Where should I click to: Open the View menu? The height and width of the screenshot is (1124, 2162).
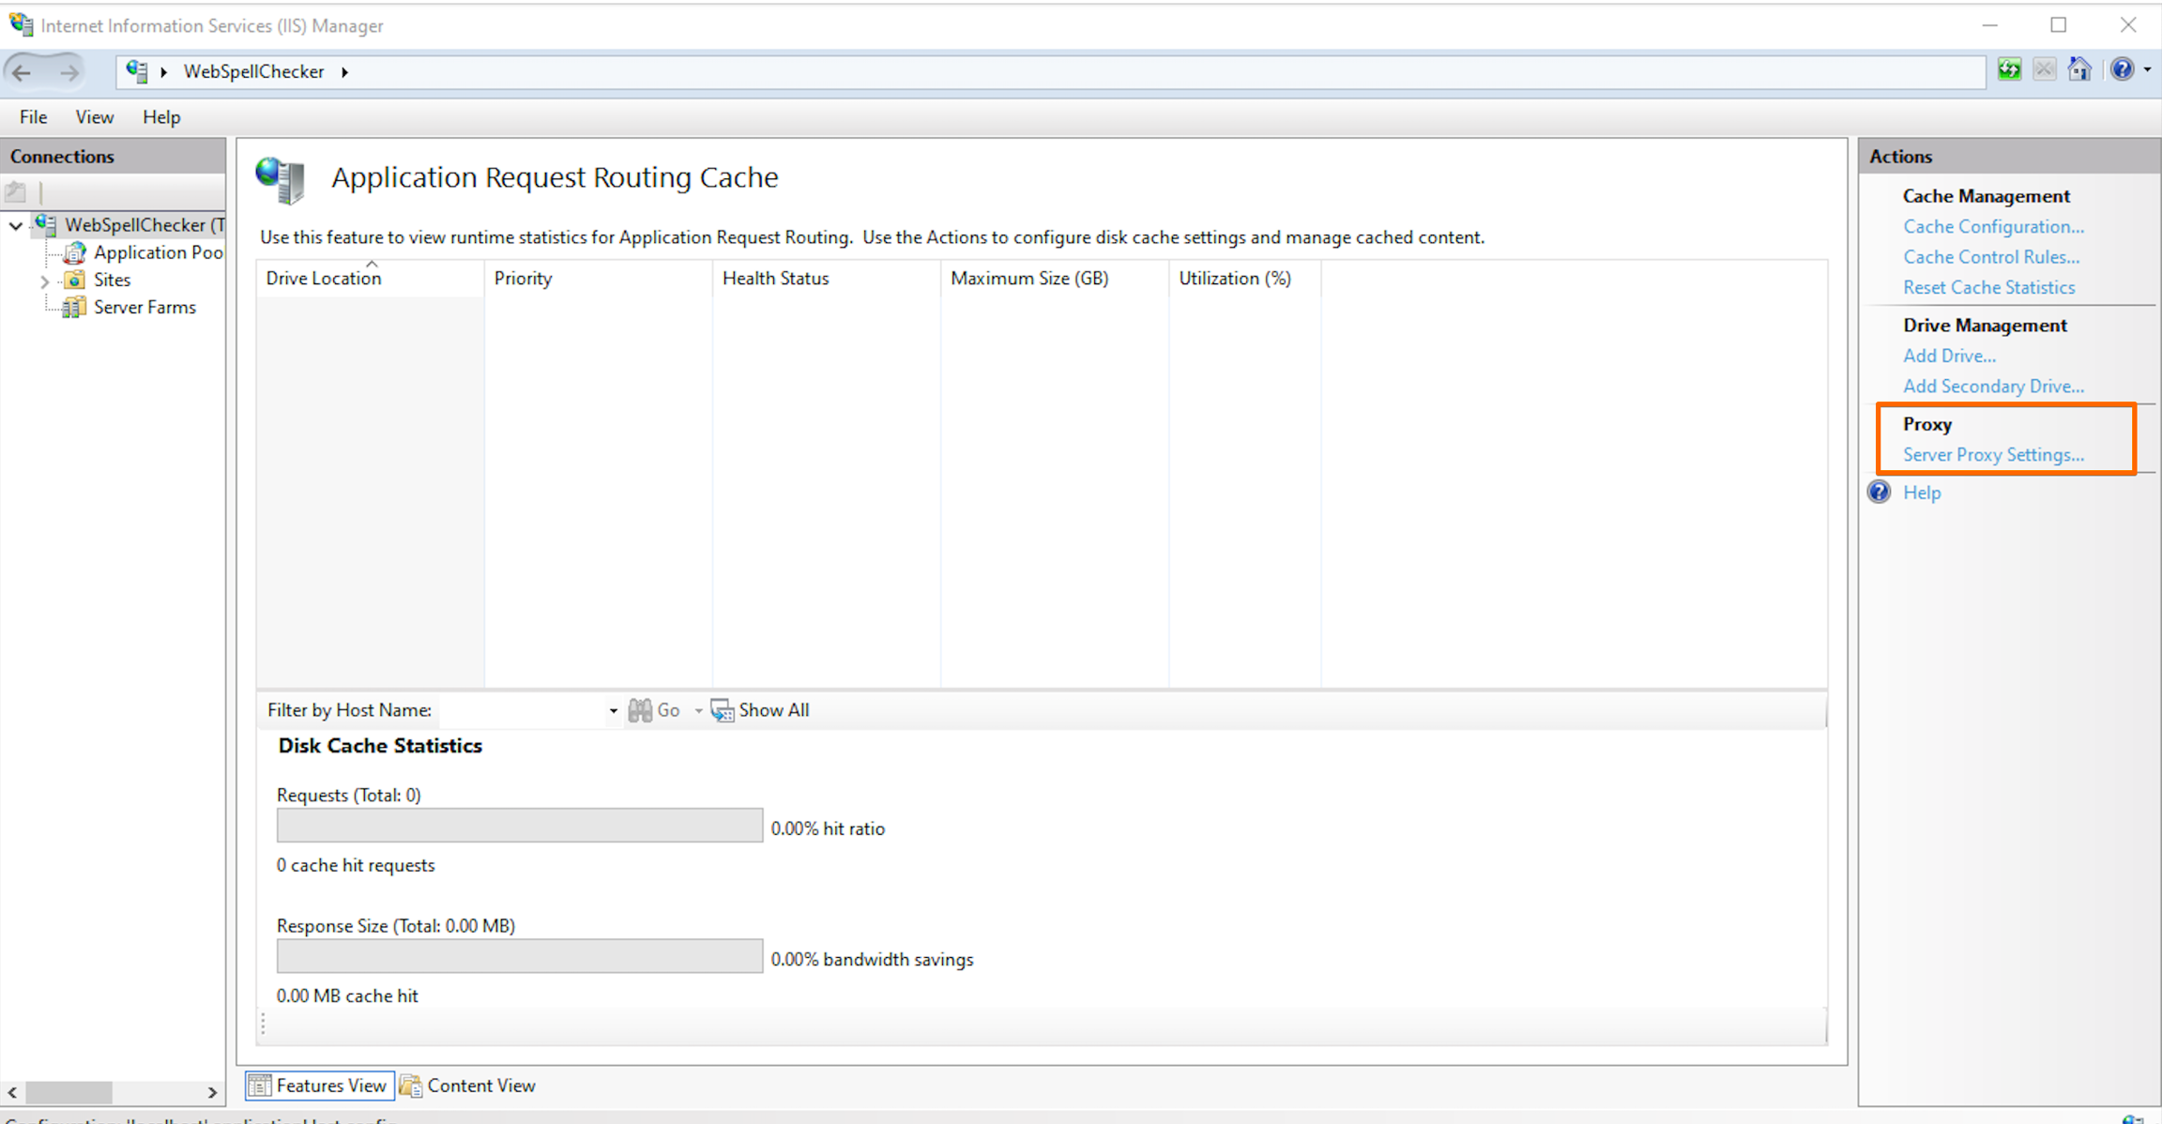(94, 117)
